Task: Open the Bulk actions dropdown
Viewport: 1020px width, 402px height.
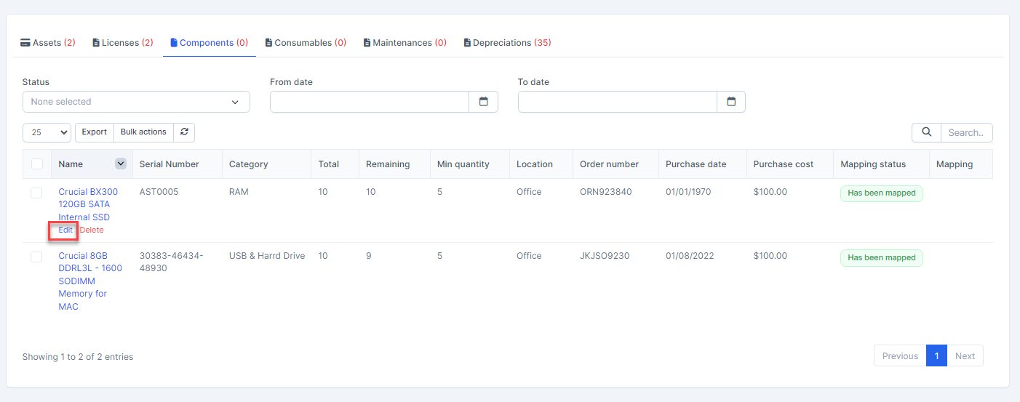Action: tap(143, 132)
